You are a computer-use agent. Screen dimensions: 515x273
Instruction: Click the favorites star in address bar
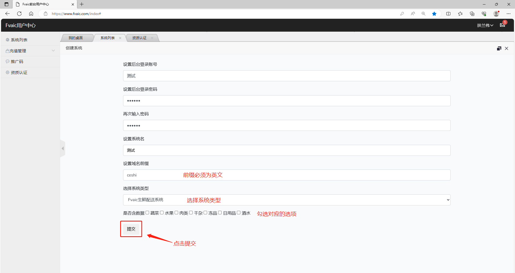click(x=434, y=14)
